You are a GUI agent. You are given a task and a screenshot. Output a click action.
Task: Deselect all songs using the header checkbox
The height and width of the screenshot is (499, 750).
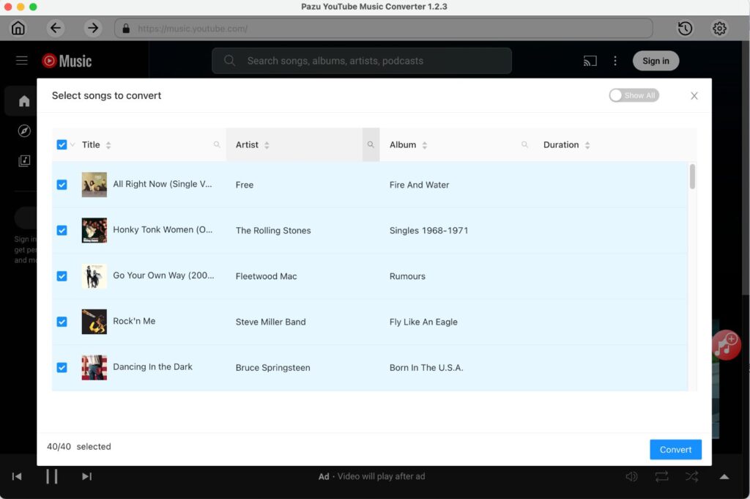click(62, 144)
